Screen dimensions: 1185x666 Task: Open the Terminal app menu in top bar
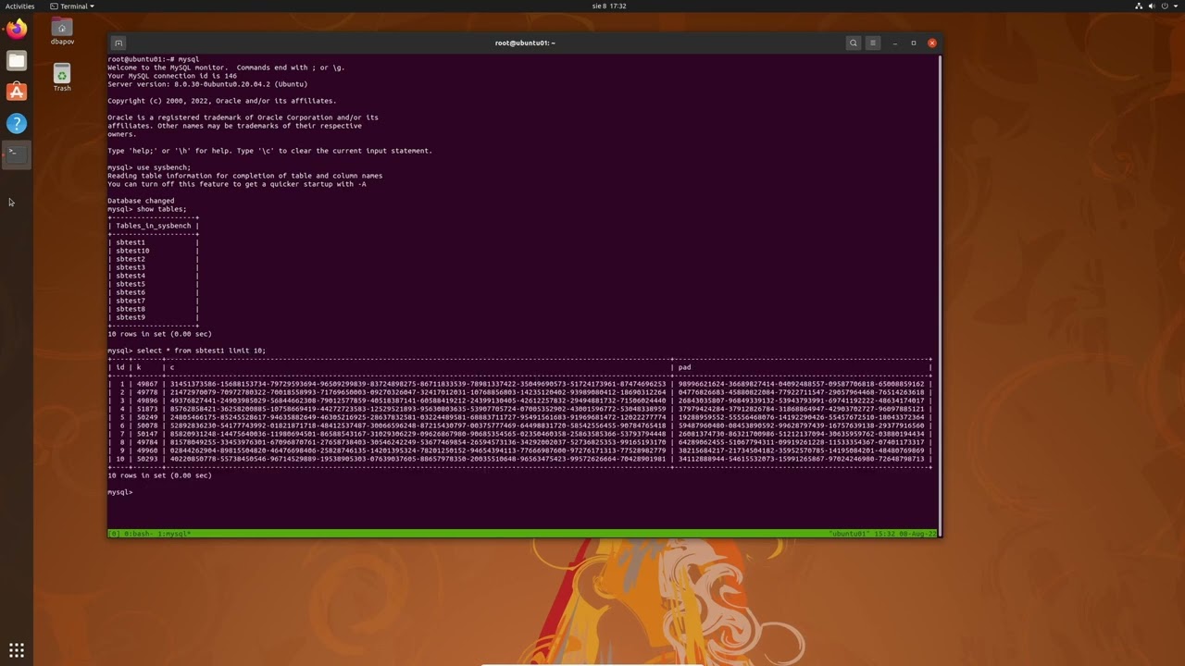72,6
